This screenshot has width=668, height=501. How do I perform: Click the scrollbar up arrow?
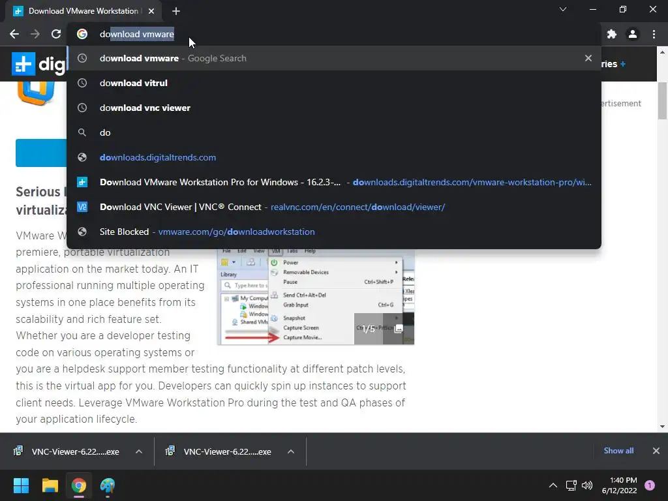point(662,52)
